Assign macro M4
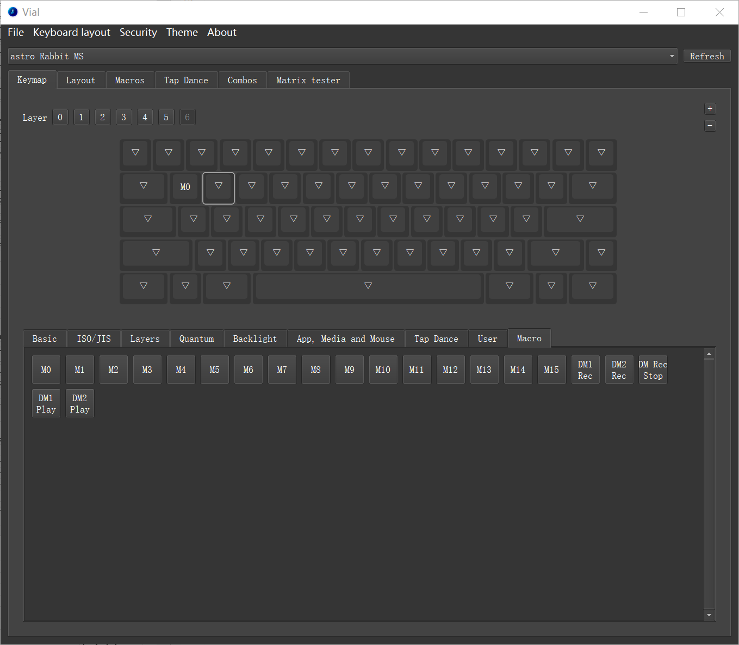This screenshot has width=739, height=645. pos(181,370)
